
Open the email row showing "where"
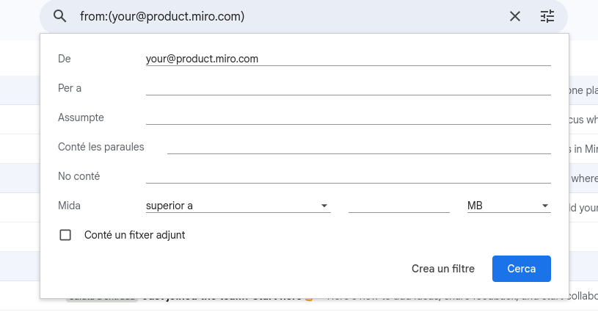tap(583, 178)
